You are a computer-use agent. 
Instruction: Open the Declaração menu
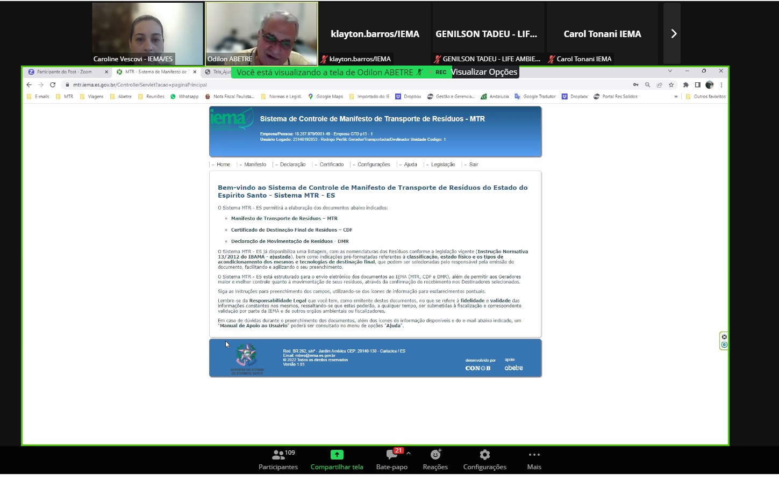coord(290,164)
